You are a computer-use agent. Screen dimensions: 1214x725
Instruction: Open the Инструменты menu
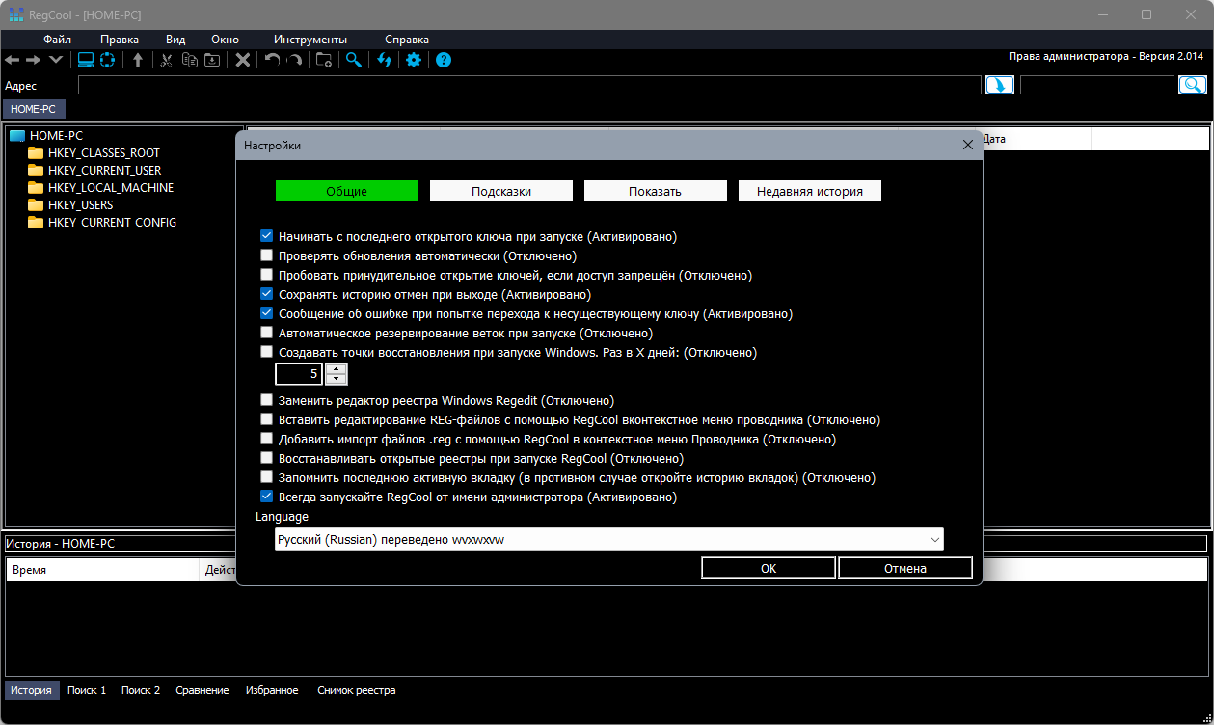click(x=310, y=40)
